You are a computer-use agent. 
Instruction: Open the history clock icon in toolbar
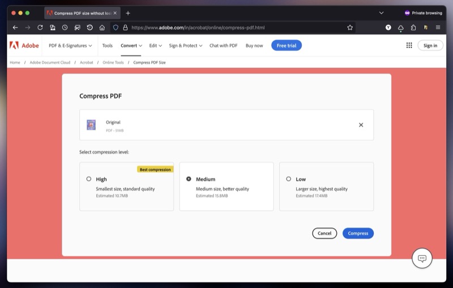click(x=65, y=28)
